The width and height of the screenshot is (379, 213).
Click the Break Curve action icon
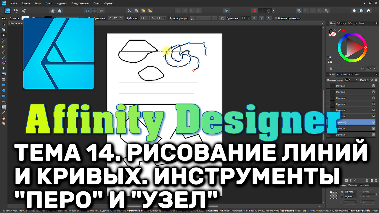142,18
